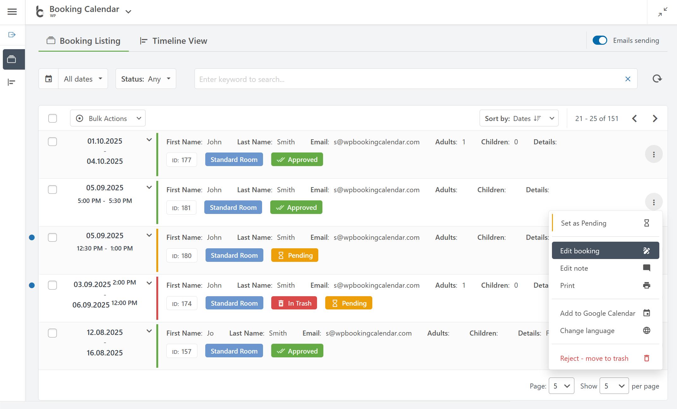Click the refresh listing icon
This screenshot has width=677, height=409.
[657, 79]
